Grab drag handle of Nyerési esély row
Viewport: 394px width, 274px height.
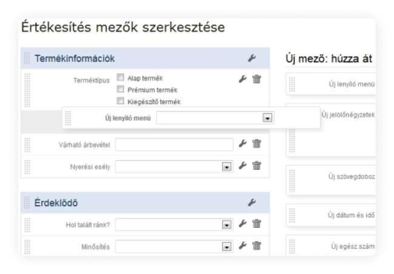click(x=27, y=167)
